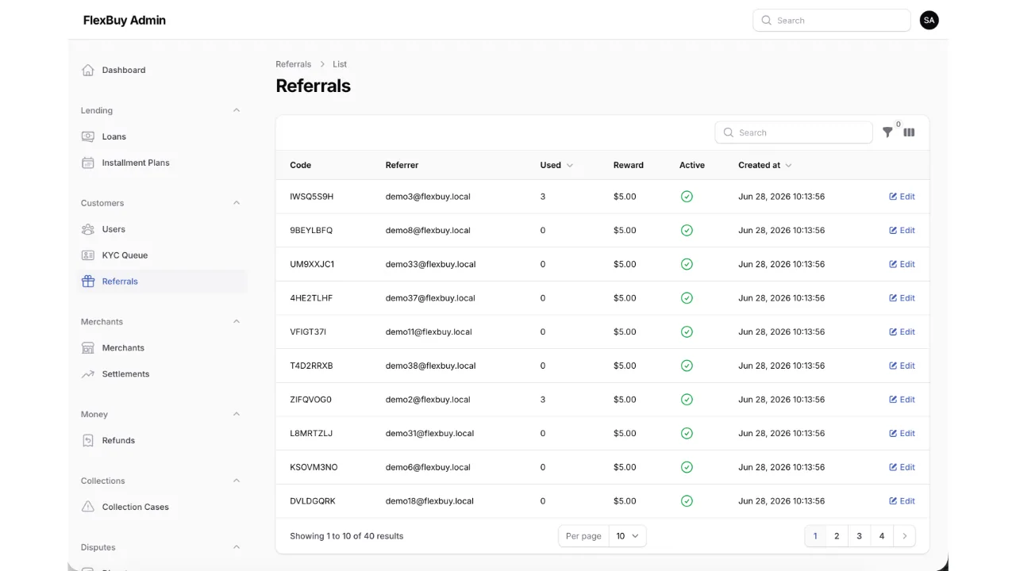This screenshot has height=571, width=1016.
Task: Collapse the Collections sidebar group
Action: 237,481
